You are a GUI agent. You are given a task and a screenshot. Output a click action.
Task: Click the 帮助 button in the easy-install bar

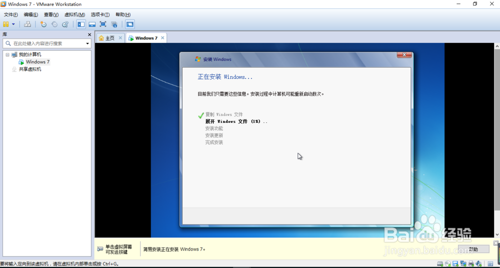coord(473,249)
